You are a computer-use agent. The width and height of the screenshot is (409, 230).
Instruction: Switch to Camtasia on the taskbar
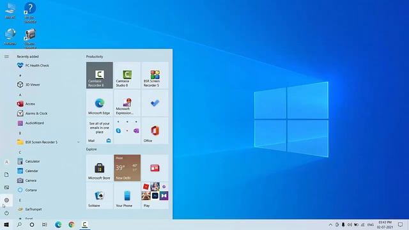[84, 224]
